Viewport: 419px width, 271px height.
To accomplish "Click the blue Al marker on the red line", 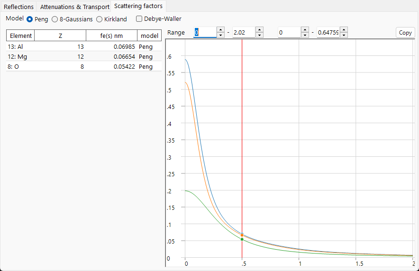I will 242,234.
